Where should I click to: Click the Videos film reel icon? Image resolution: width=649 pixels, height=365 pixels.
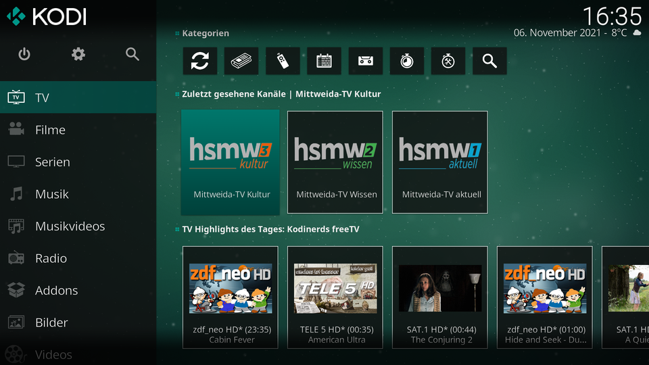tap(14, 355)
